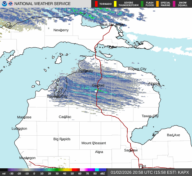Click the Mount Pleasant city label

pyautogui.click(x=93, y=143)
